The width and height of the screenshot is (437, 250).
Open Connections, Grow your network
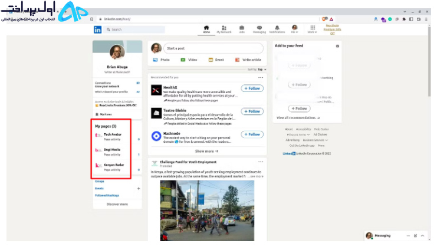pyautogui.click(x=117, y=85)
